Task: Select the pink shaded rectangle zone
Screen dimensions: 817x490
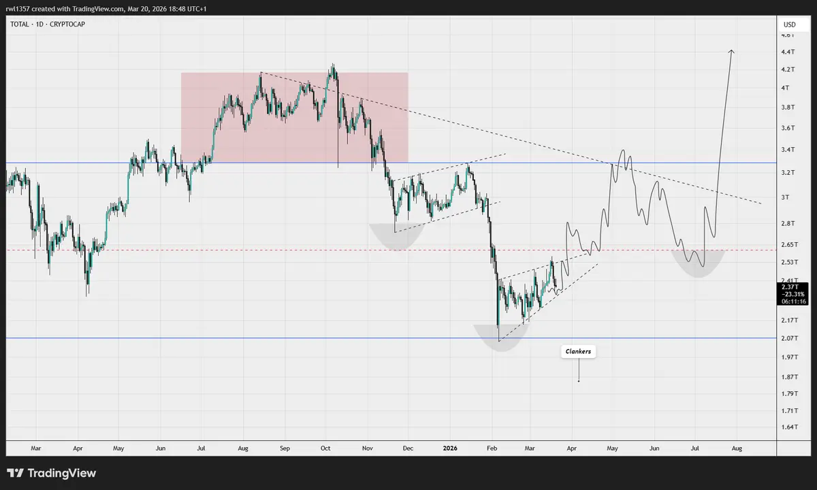Action: [x=294, y=117]
